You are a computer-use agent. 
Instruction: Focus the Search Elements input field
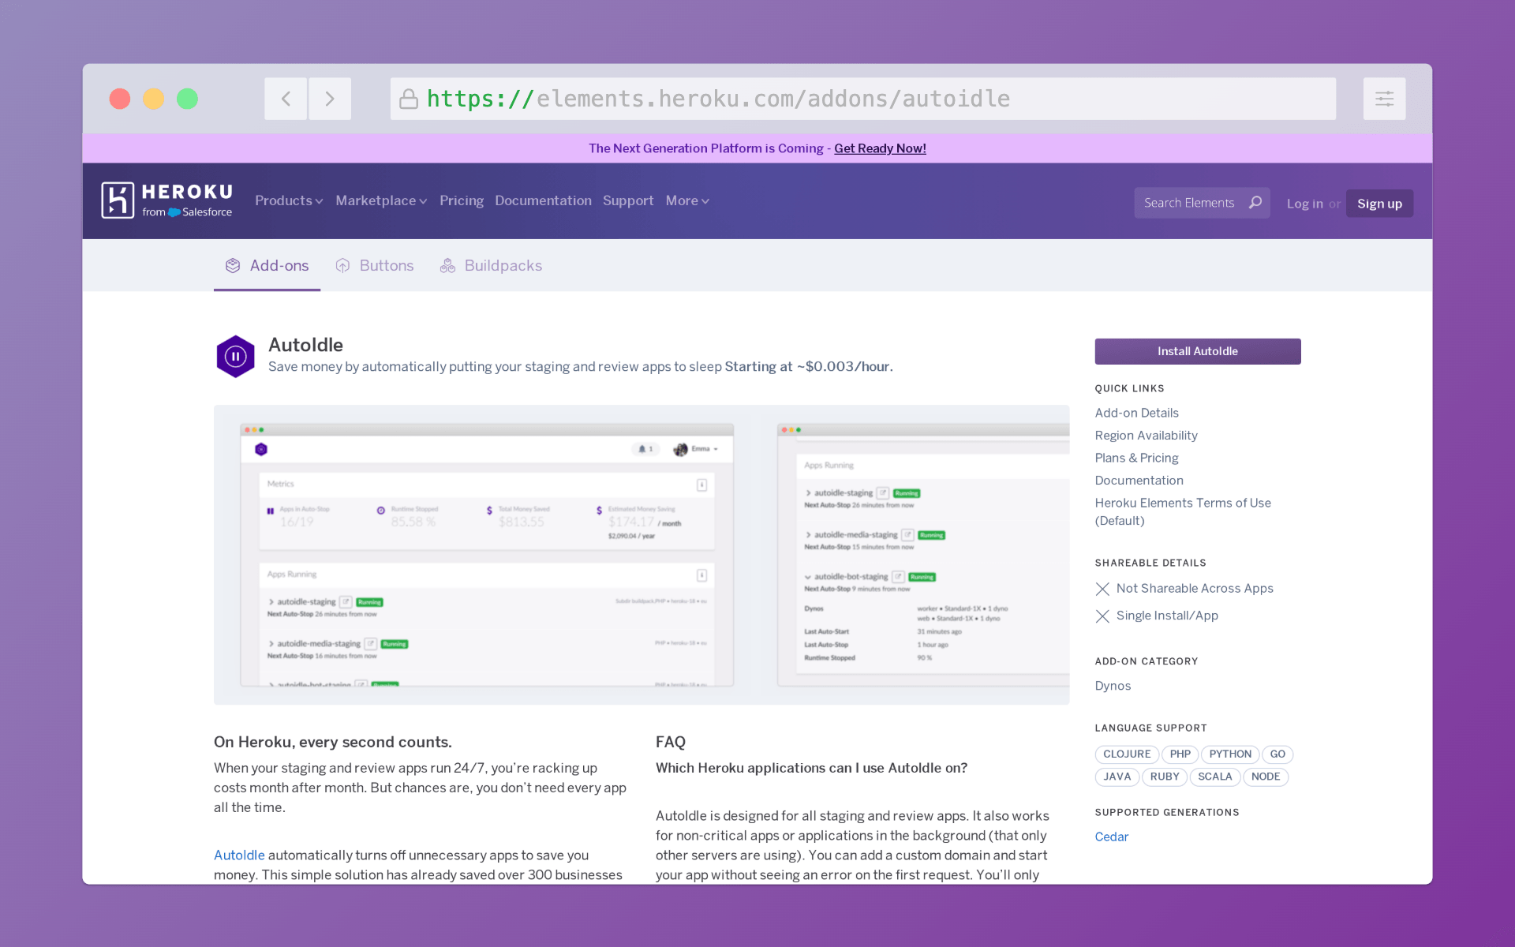pos(1190,203)
